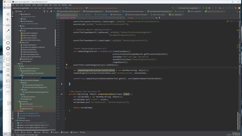Open the Debug tool window

click(x=37, y=132)
